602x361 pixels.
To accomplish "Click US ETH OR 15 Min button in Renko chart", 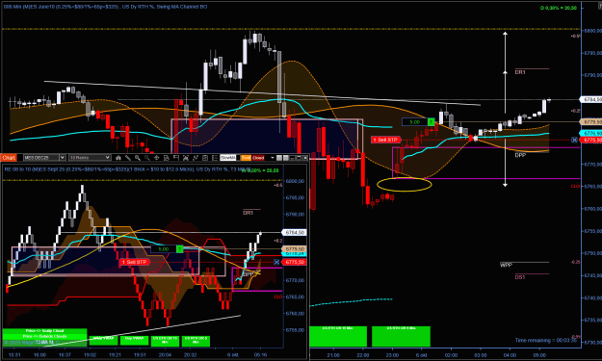I will click(165, 341).
